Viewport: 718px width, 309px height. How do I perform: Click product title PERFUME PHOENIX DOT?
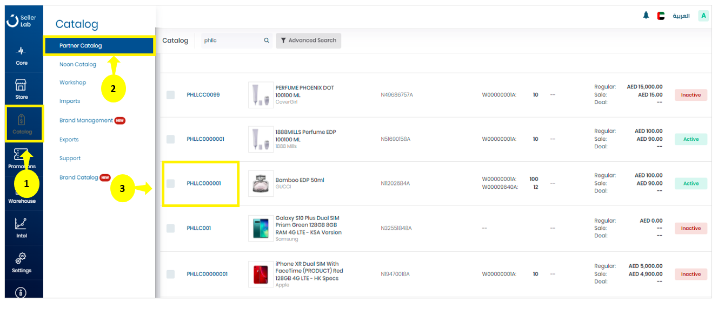click(304, 91)
